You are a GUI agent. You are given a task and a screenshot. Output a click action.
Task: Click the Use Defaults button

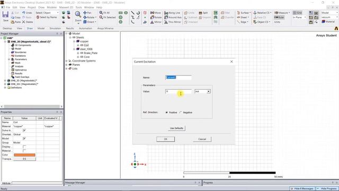(x=176, y=128)
